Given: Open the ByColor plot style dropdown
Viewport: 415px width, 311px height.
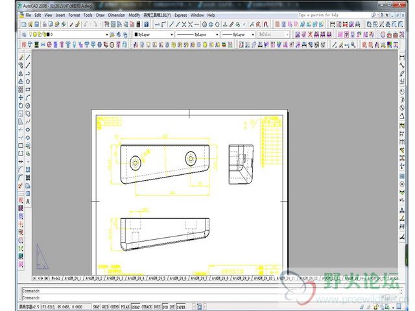Looking at the screenshot, I should pos(287,34).
